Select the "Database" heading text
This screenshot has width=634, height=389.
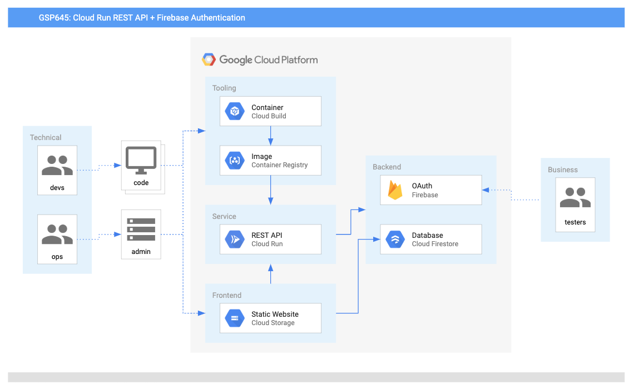tap(427, 235)
